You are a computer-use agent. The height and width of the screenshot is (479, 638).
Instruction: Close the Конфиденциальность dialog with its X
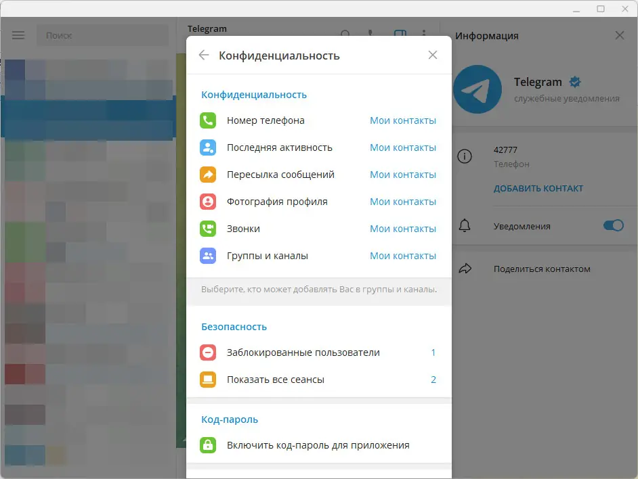[433, 55]
